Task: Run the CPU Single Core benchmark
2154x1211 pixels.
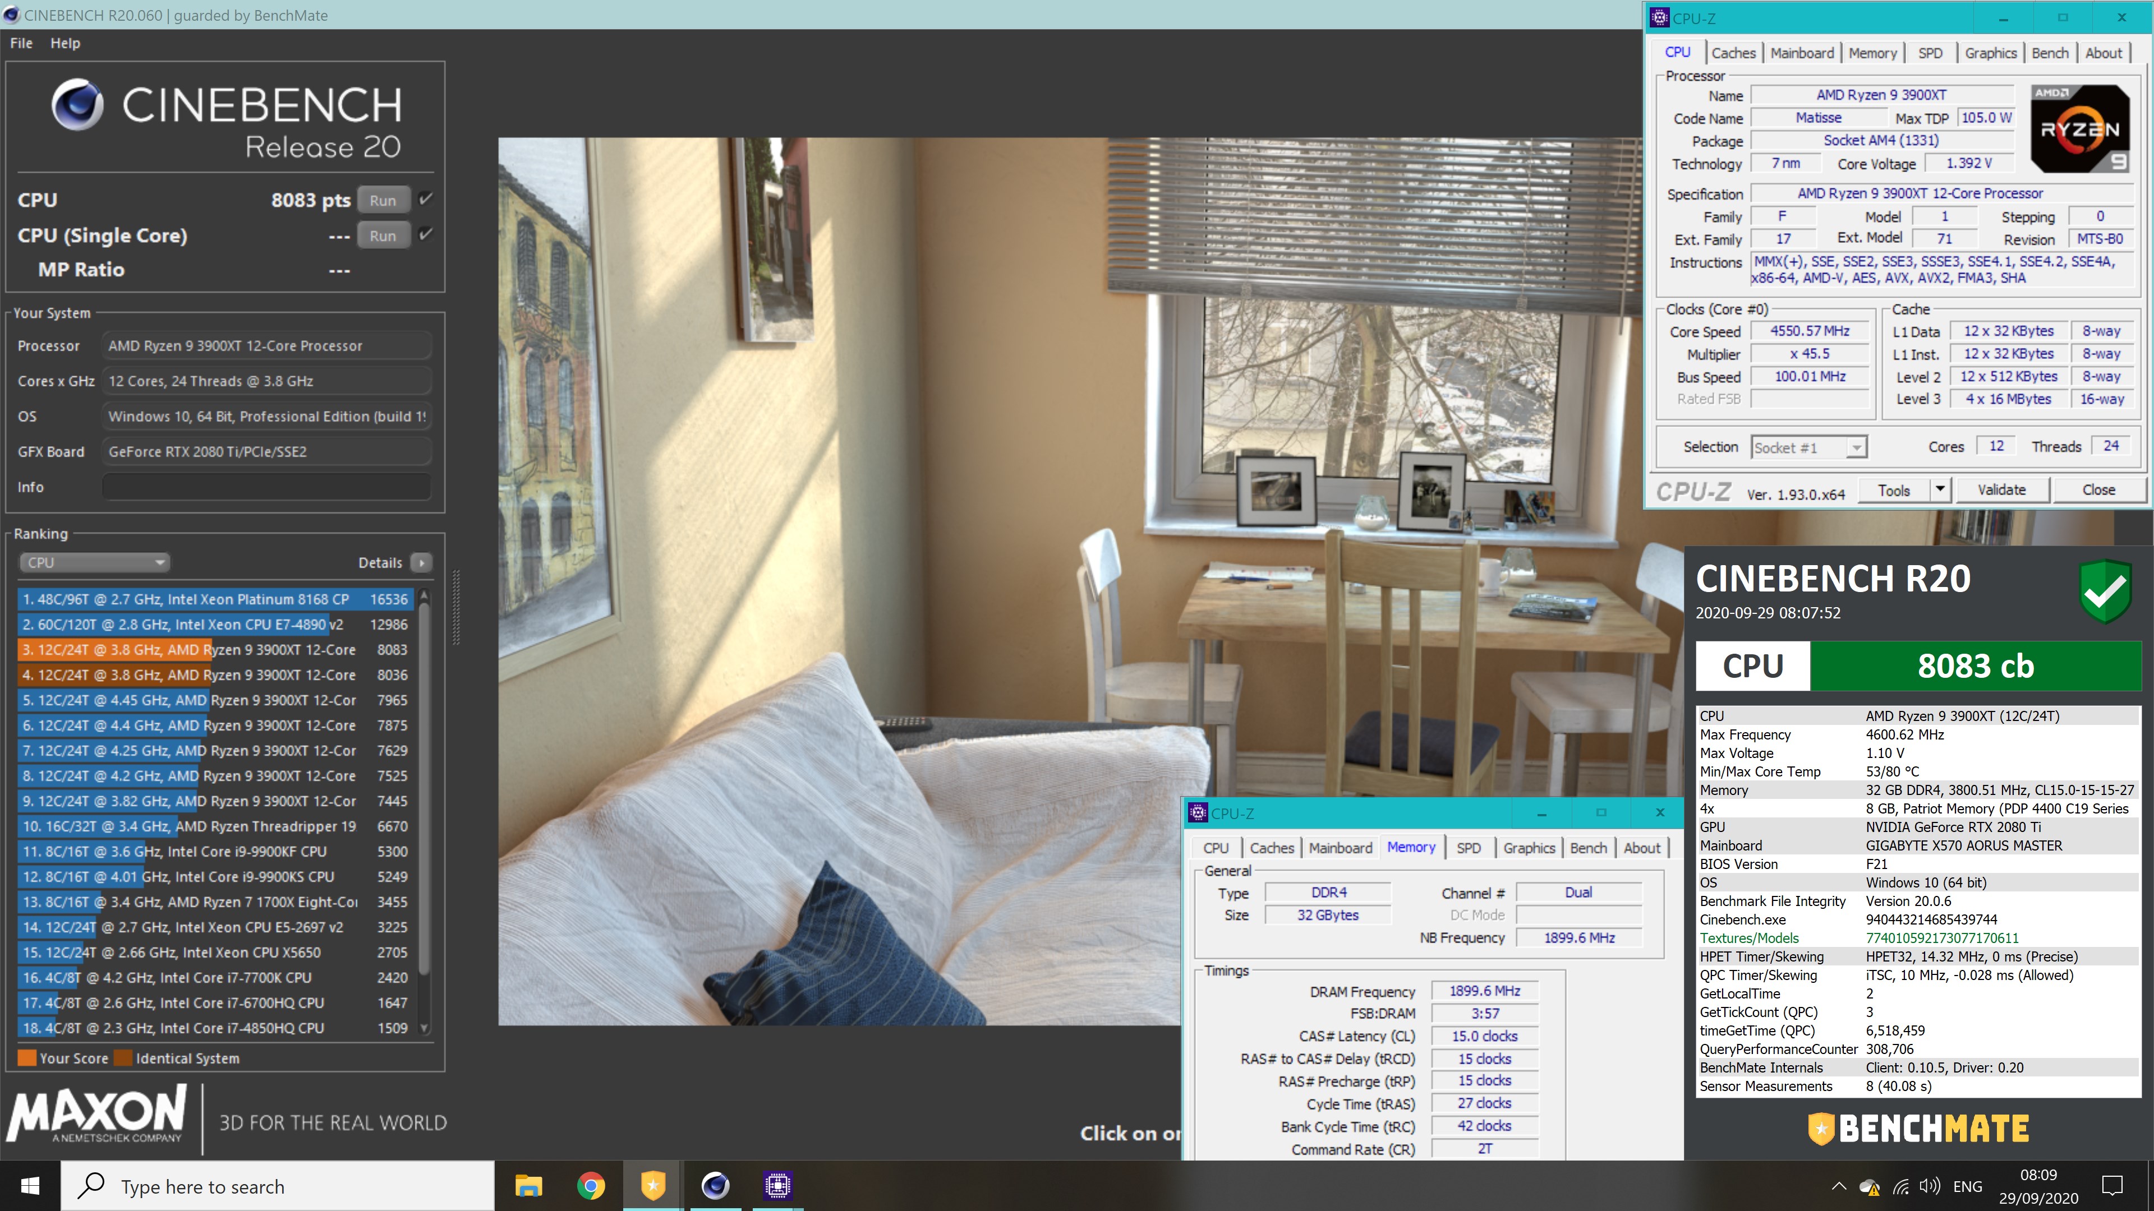Action: 383,235
